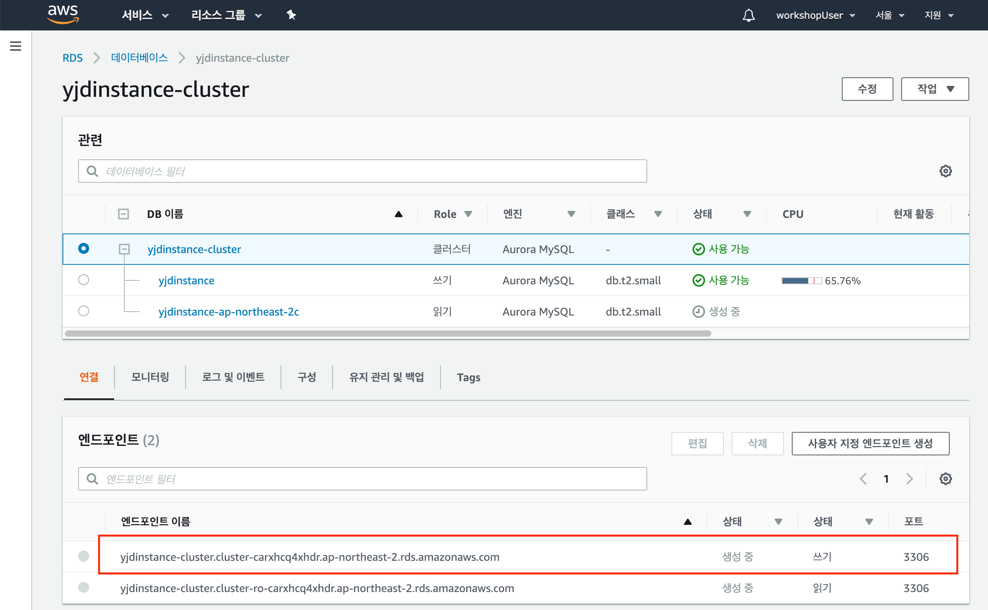
Task: Open the 엔진 column filter
Action: tap(571, 214)
